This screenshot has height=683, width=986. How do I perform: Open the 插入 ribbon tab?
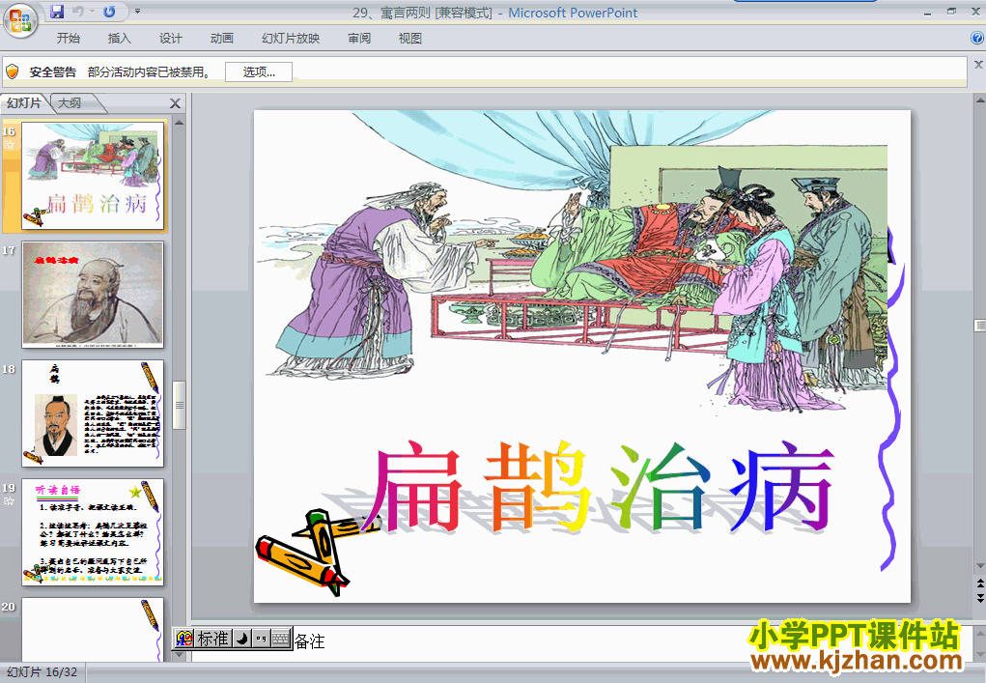(120, 39)
